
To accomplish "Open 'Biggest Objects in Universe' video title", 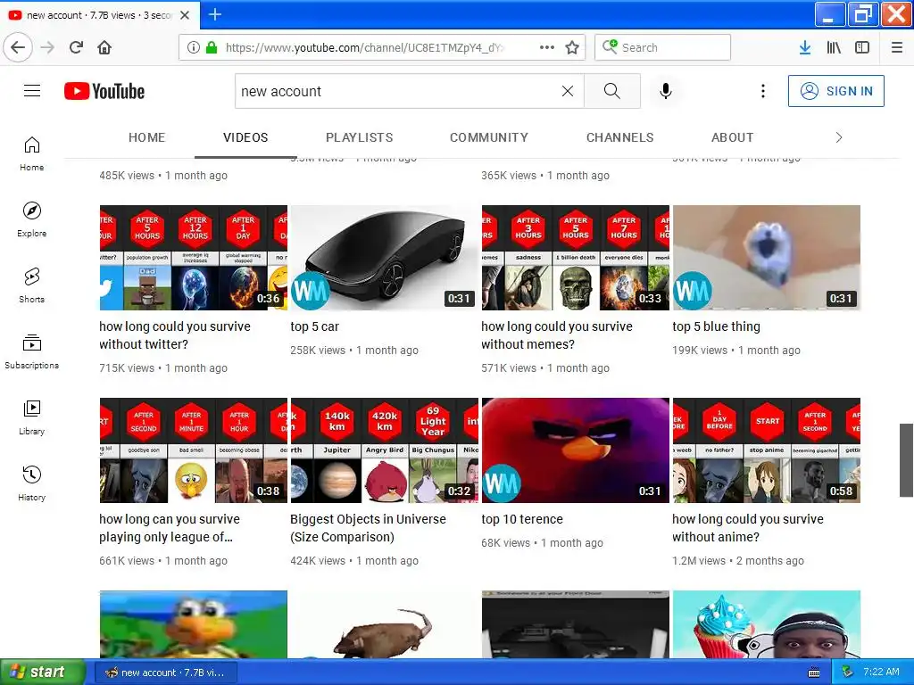I will coord(369,528).
